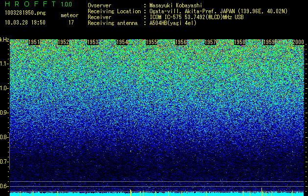The height and width of the screenshot is (196, 308).
Task: Click the ICOM IC-575 53.7492 MHz text
Action: [196, 17]
